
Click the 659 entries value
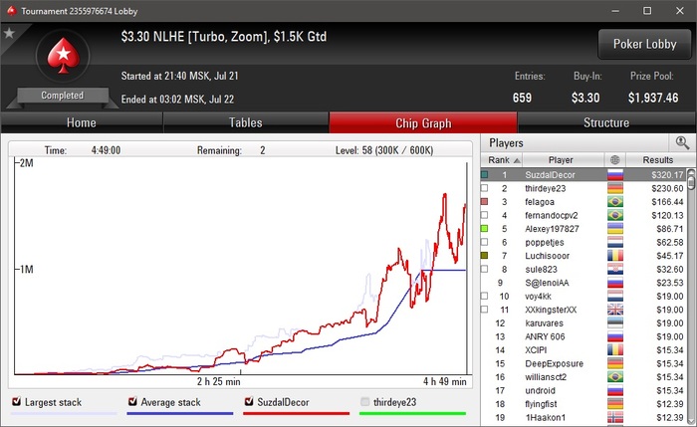click(522, 98)
